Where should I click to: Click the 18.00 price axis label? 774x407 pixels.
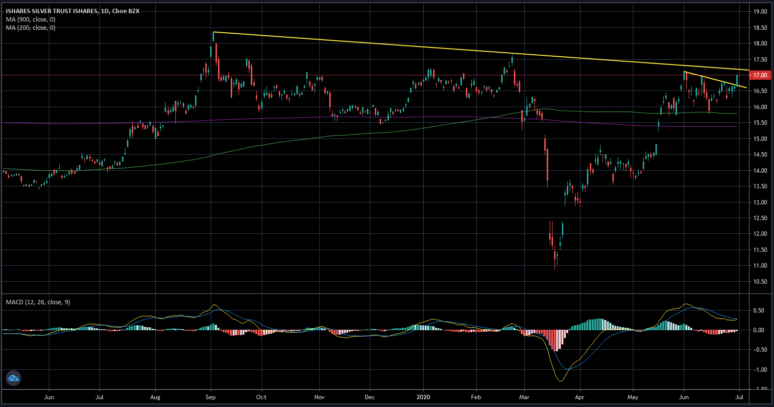click(x=760, y=44)
